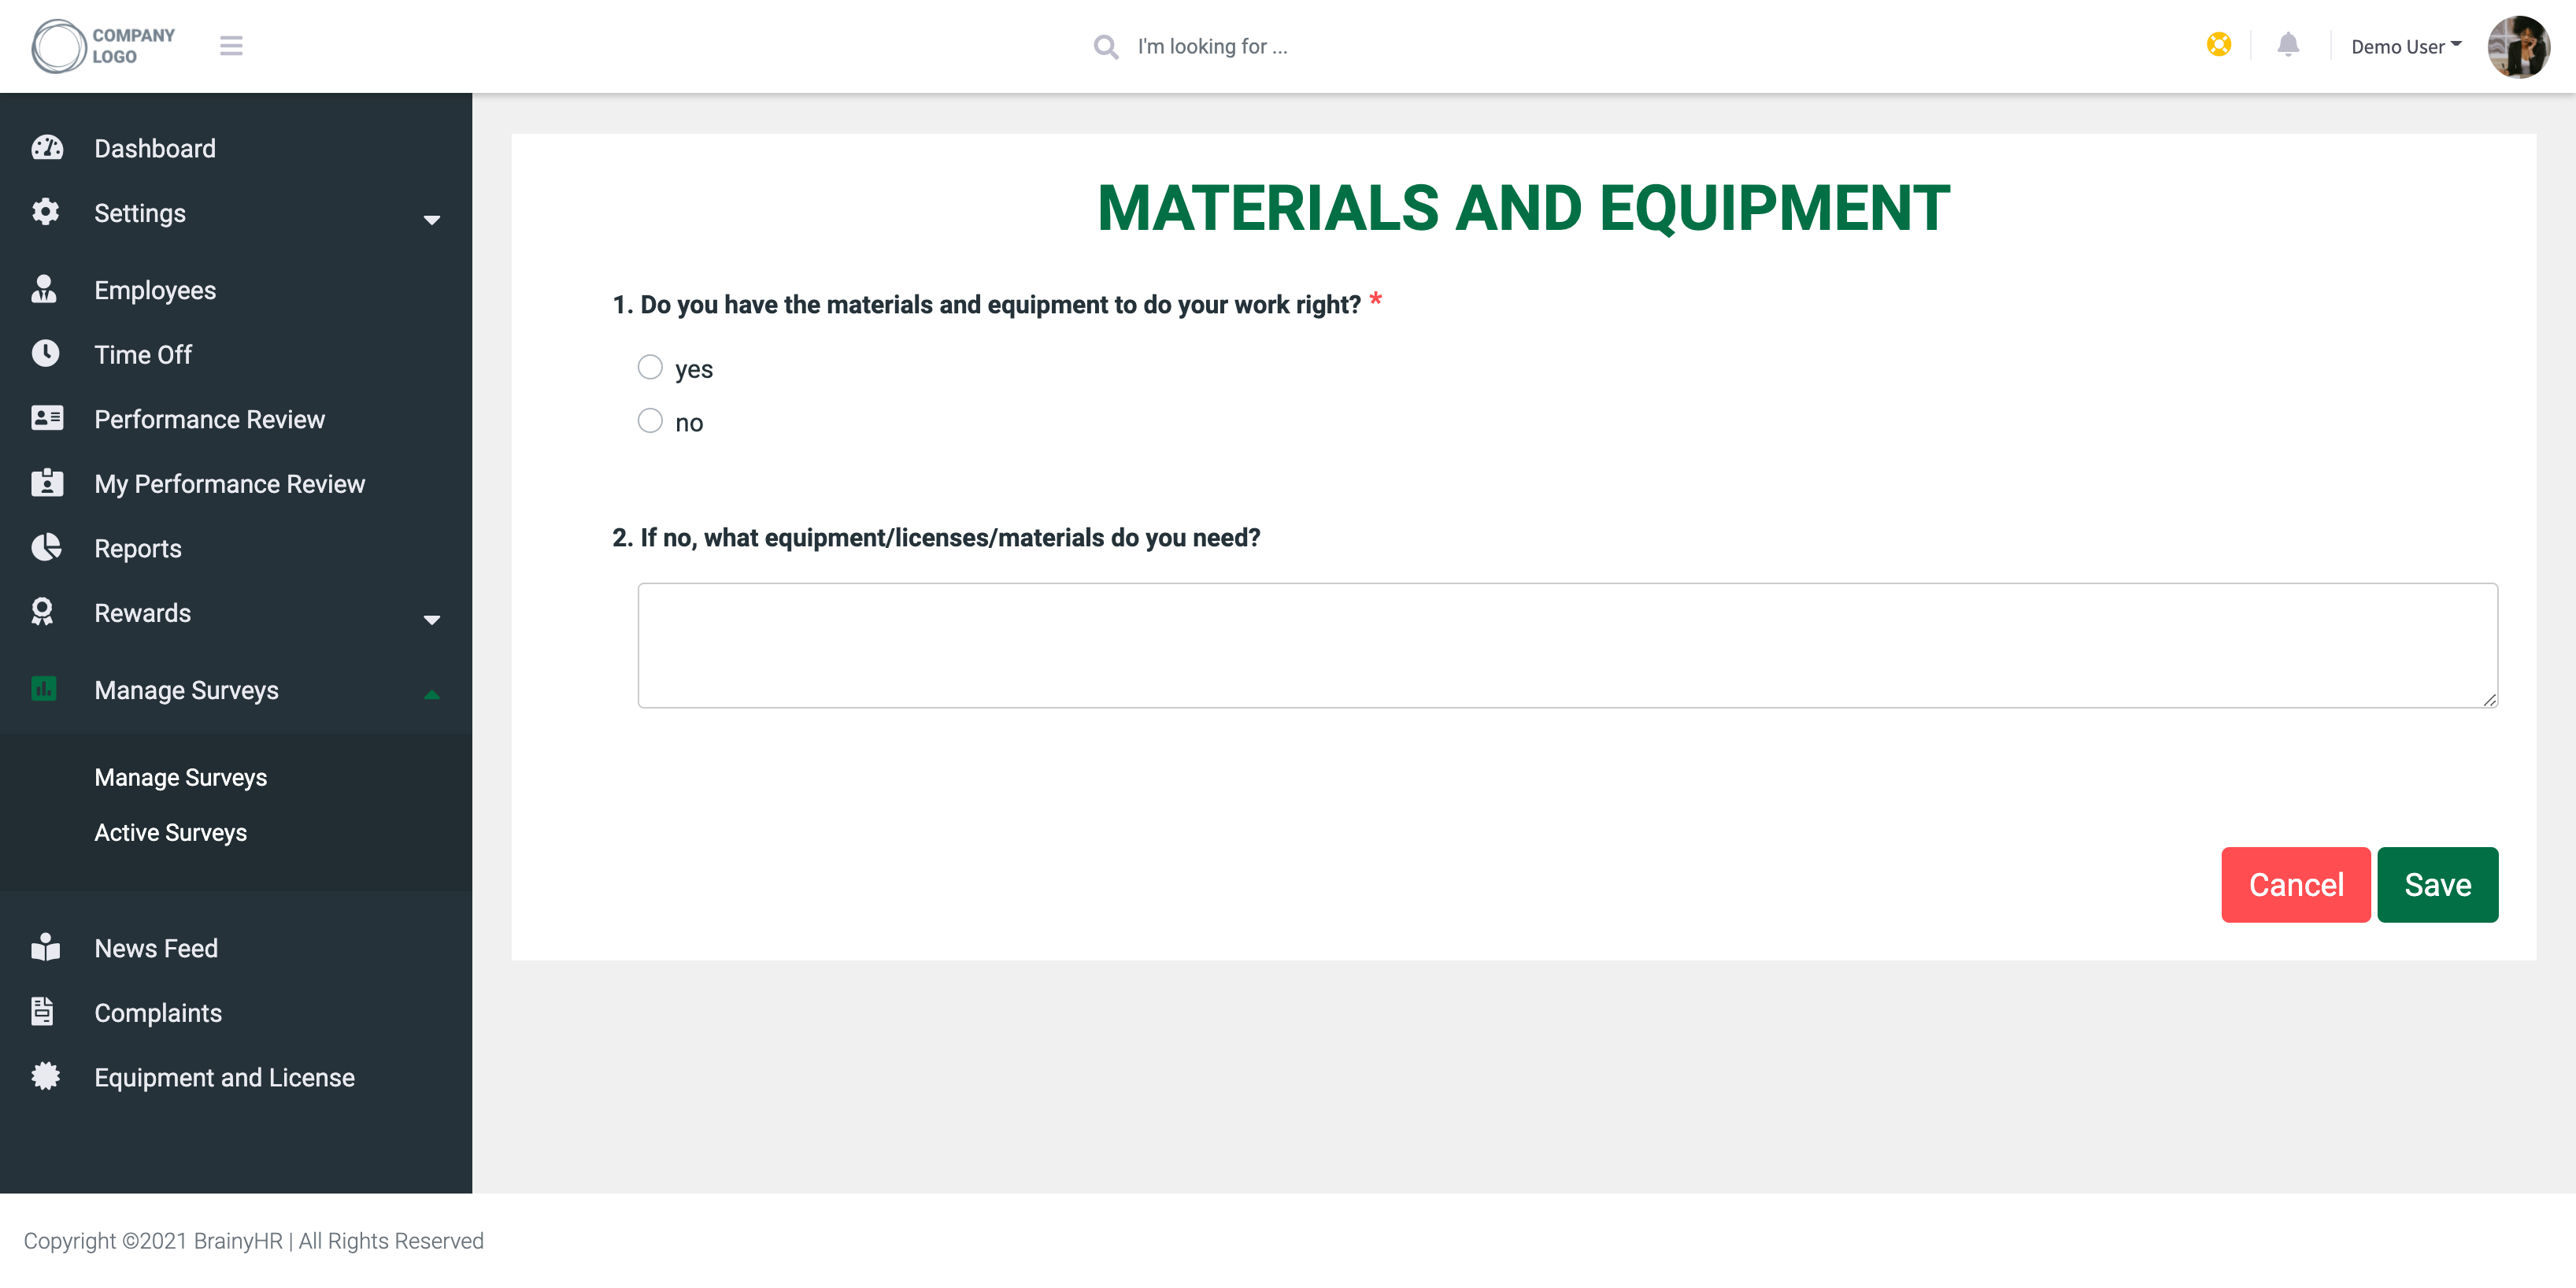Click question 1 text about materials

coord(987,304)
